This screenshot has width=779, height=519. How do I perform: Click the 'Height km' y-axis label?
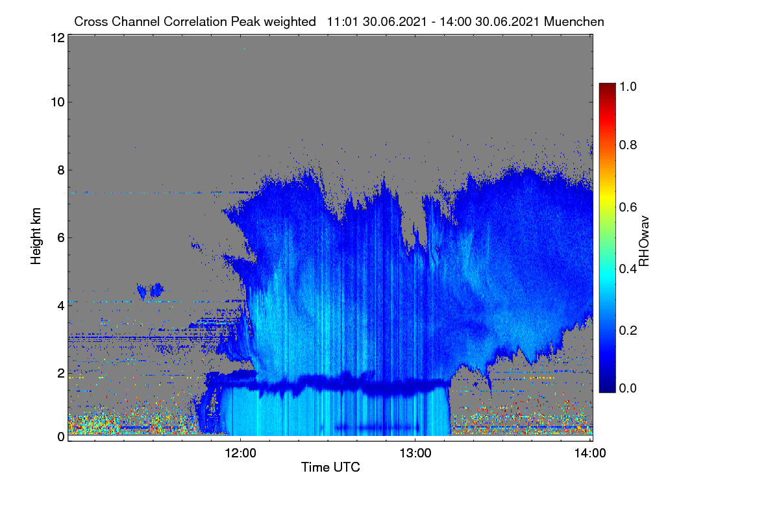(x=36, y=237)
